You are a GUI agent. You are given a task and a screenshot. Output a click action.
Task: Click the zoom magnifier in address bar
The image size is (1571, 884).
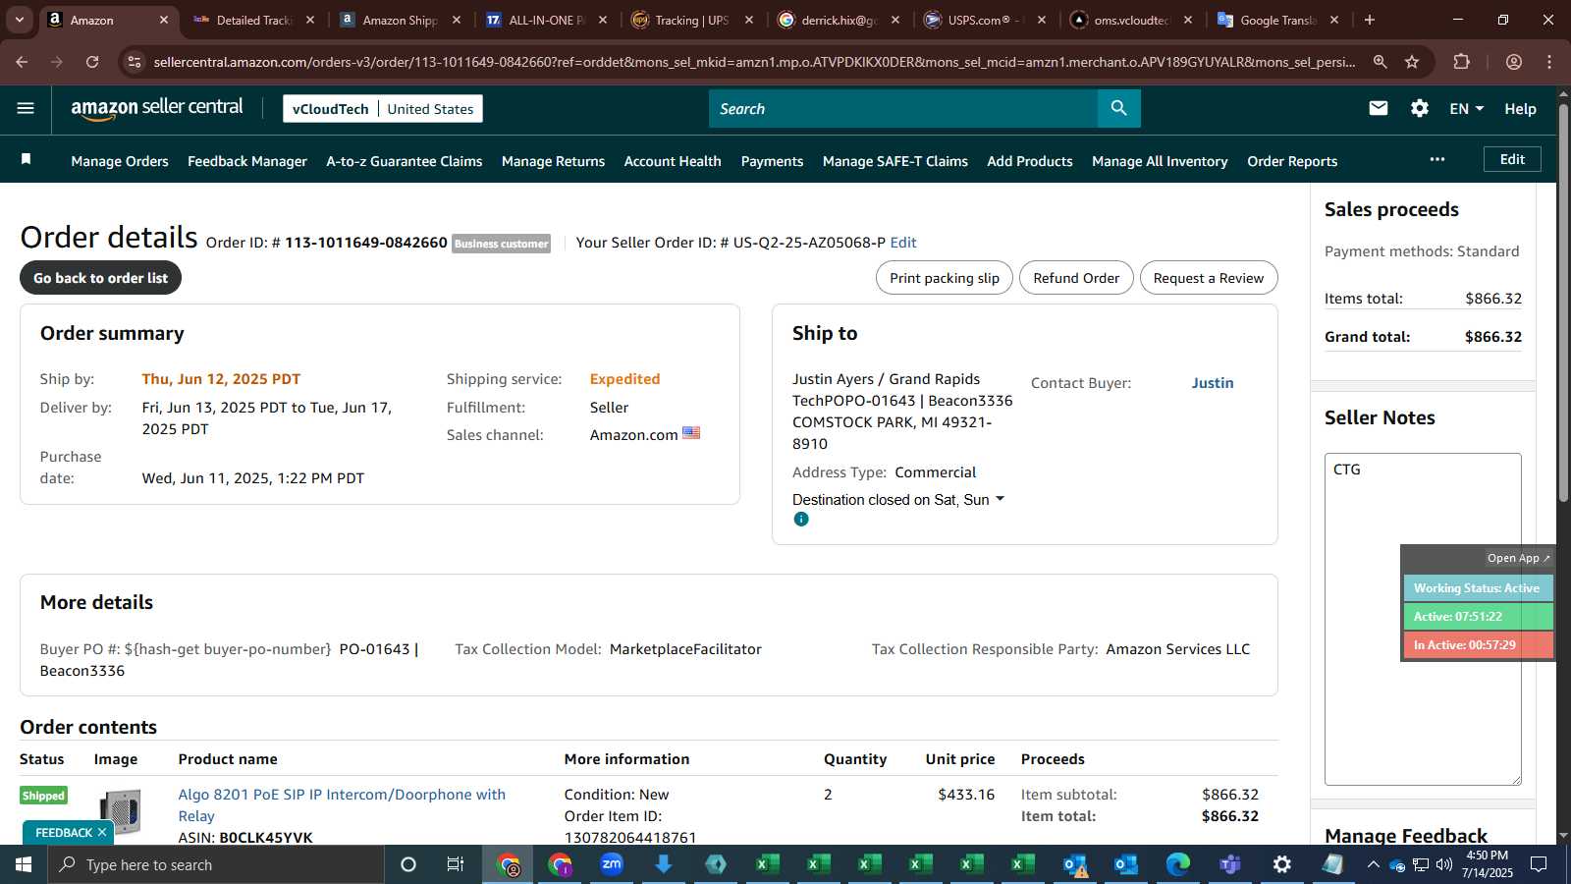tap(1381, 62)
